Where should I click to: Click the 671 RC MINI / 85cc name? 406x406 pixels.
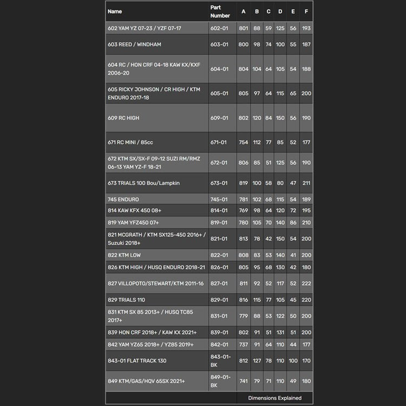tap(132, 142)
